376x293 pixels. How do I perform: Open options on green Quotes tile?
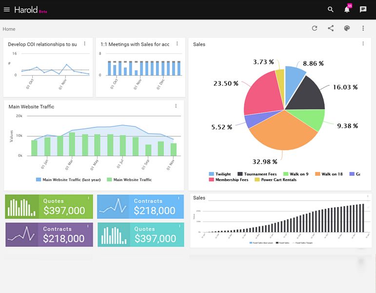tap(88, 198)
